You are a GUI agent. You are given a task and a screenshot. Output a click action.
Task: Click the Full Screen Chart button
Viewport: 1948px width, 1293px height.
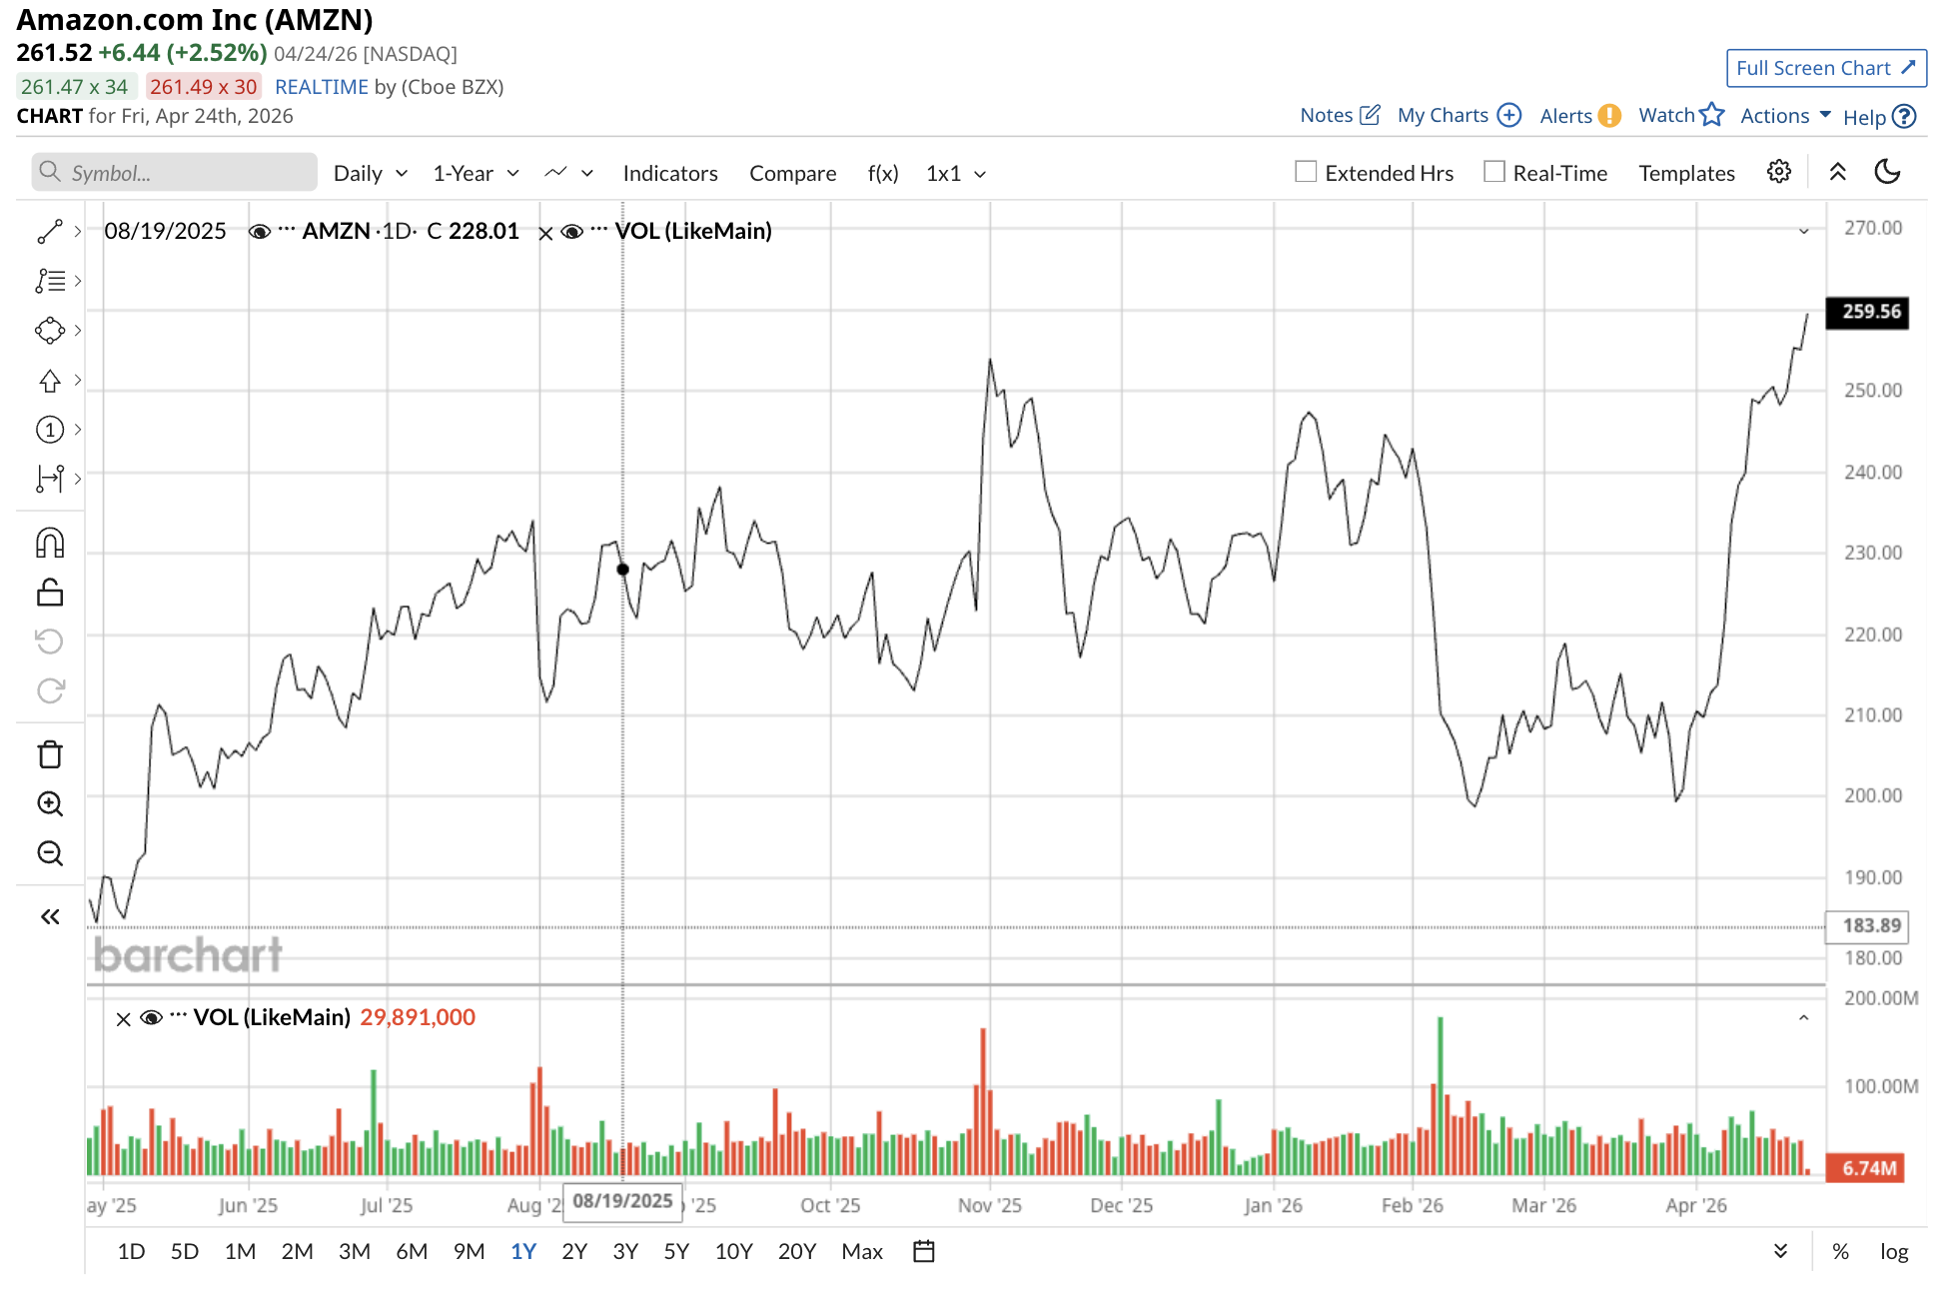click(1825, 68)
